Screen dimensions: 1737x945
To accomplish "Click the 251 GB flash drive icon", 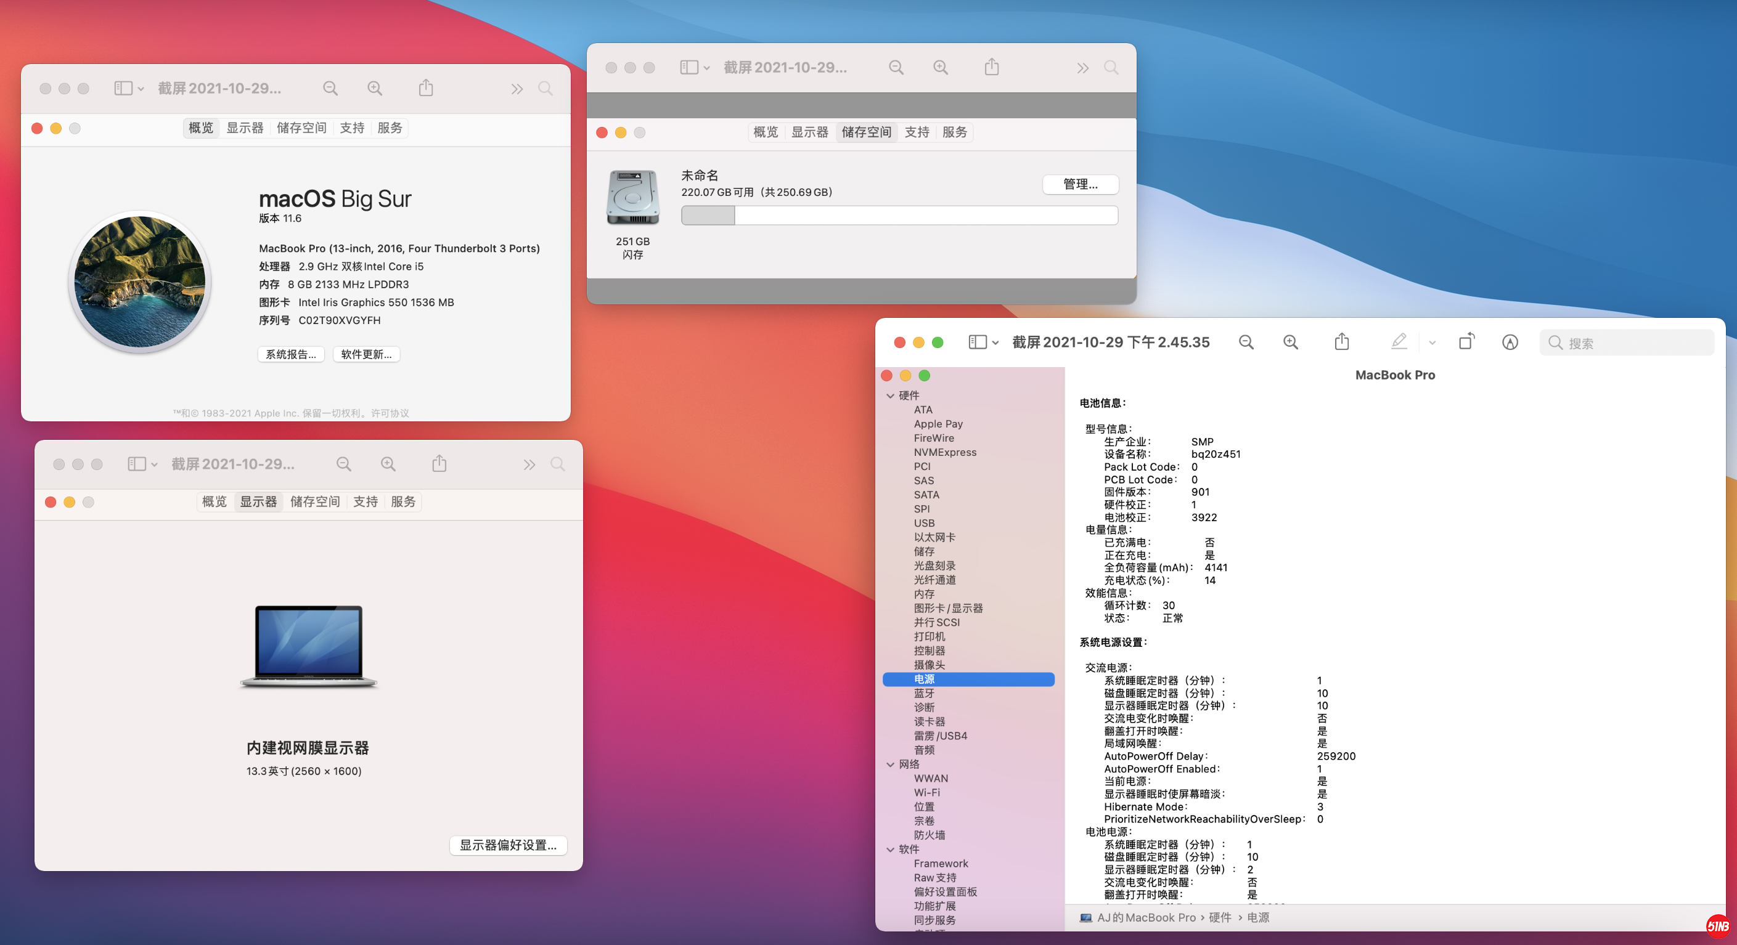I will [632, 198].
